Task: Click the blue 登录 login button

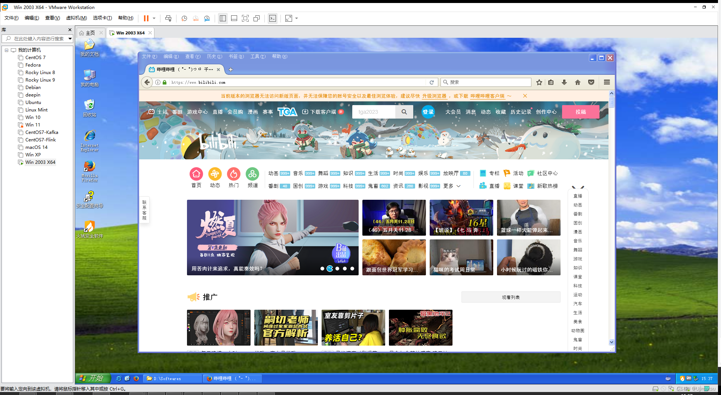Action: (x=428, y=112)
